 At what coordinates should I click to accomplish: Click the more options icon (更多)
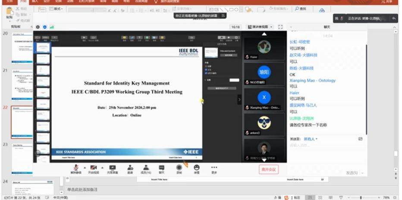214,167
